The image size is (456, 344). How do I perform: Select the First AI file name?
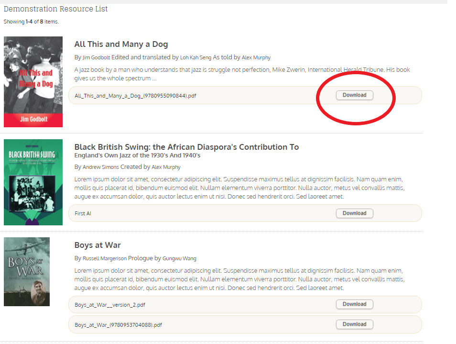coord(83,213)
